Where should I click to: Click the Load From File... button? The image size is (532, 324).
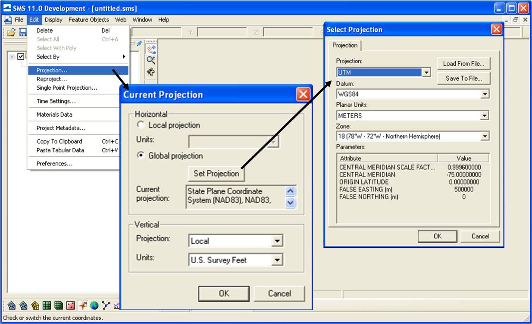463,63
